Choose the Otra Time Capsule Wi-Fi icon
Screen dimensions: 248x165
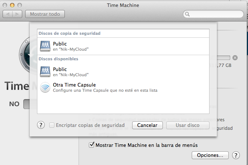(45, 87)
